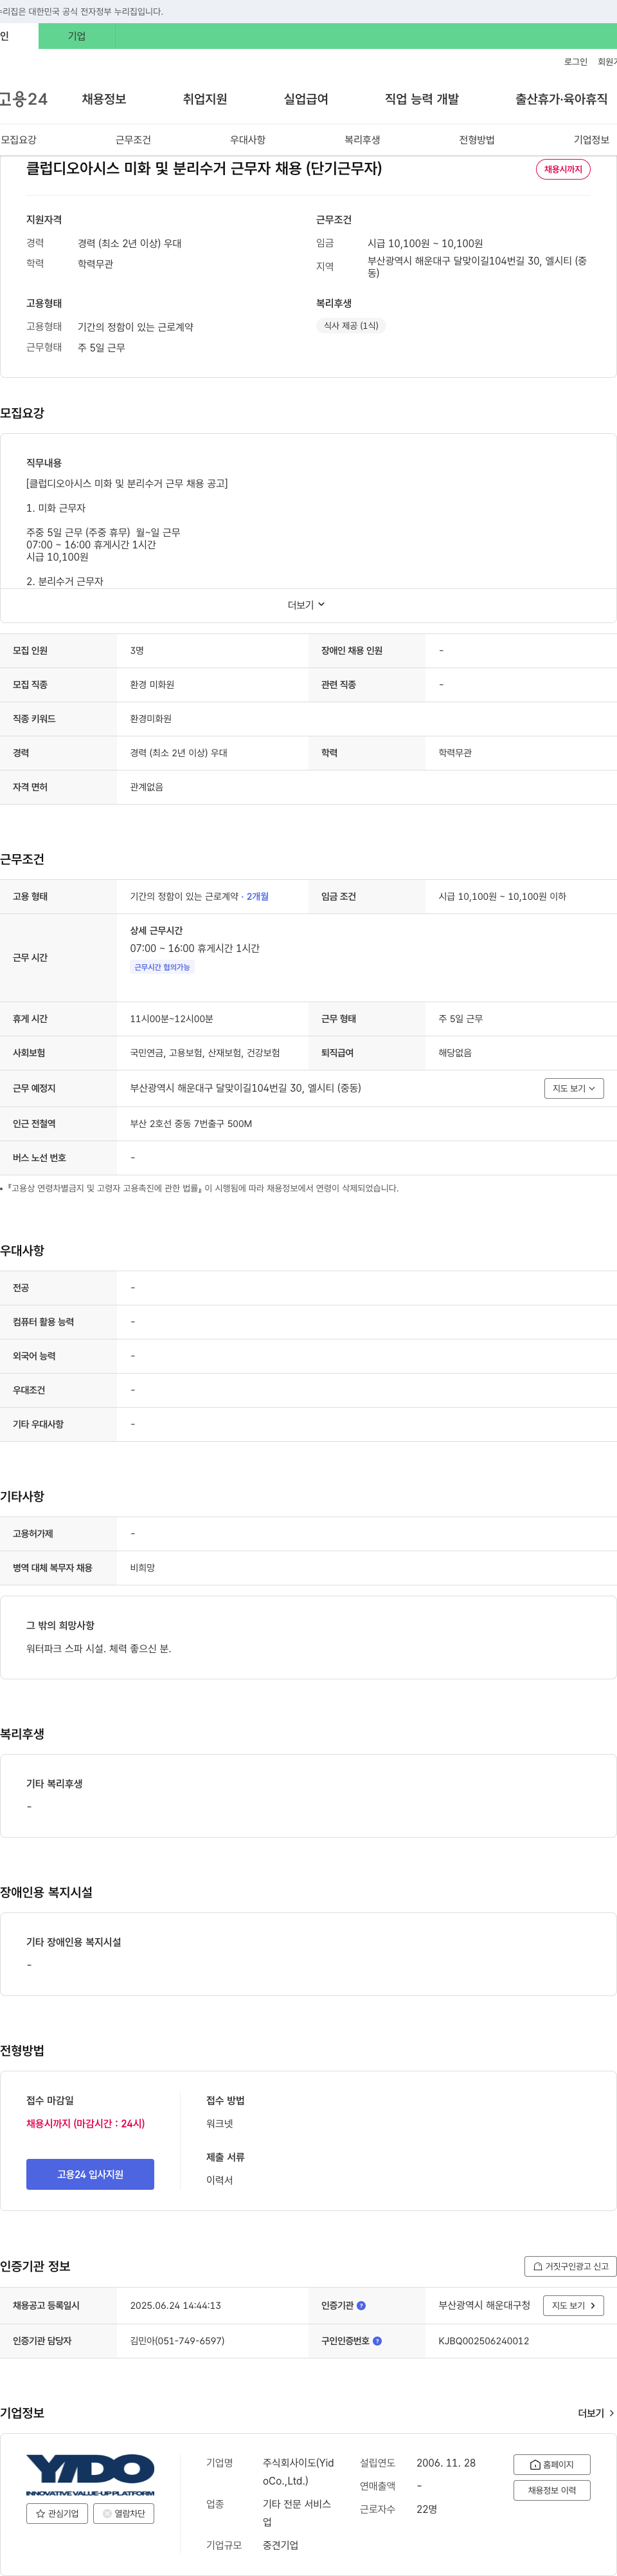Click the 채용시까지 badge

[x=563, y=169]
